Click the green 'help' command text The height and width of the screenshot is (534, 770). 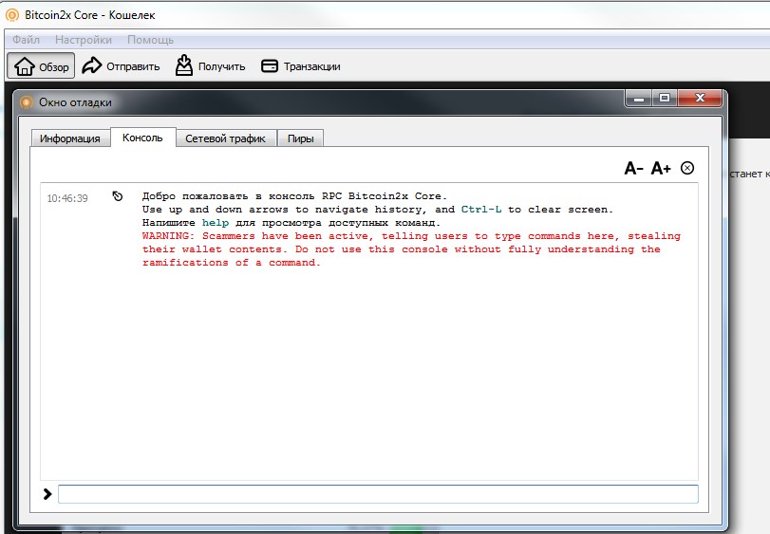tap(216, 223)
